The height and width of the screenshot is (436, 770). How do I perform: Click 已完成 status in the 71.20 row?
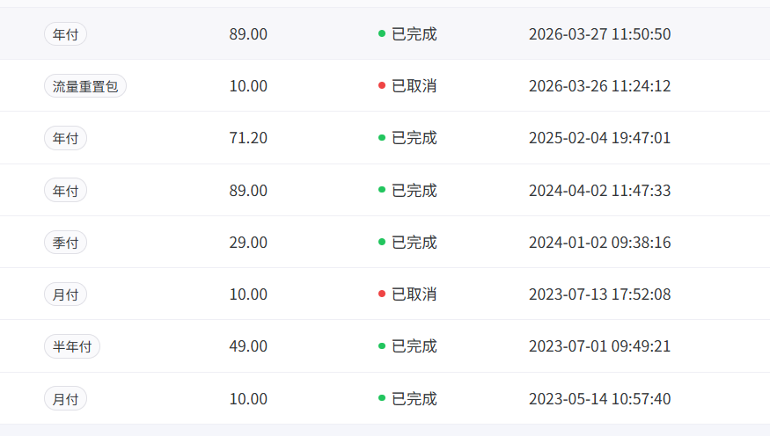coord(414,138)
